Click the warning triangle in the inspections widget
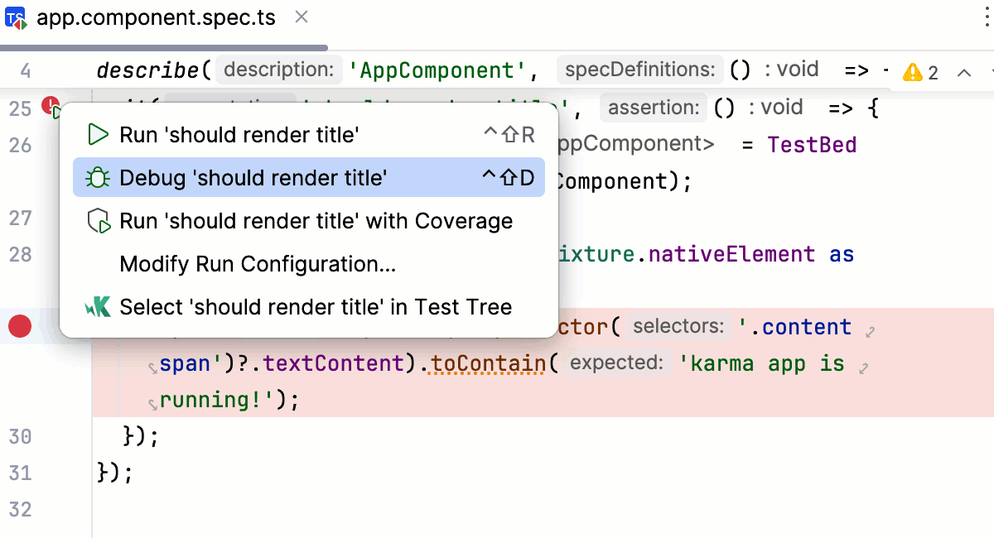The height and width of the screenshot is (538, 994). [914, 72]
